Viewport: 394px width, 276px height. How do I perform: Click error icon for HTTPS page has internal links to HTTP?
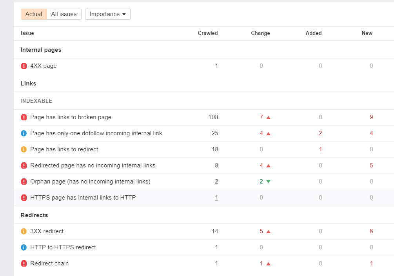pos(24,198)
